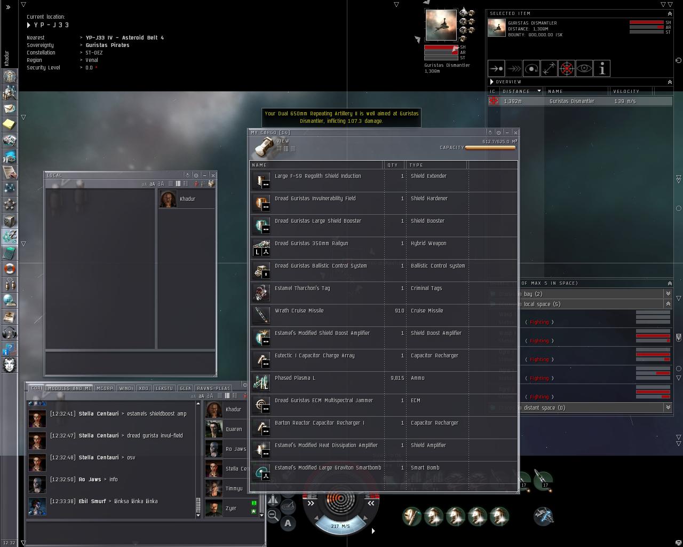
Task: Switch cargo to detailed list view
Action: [286, 149]
